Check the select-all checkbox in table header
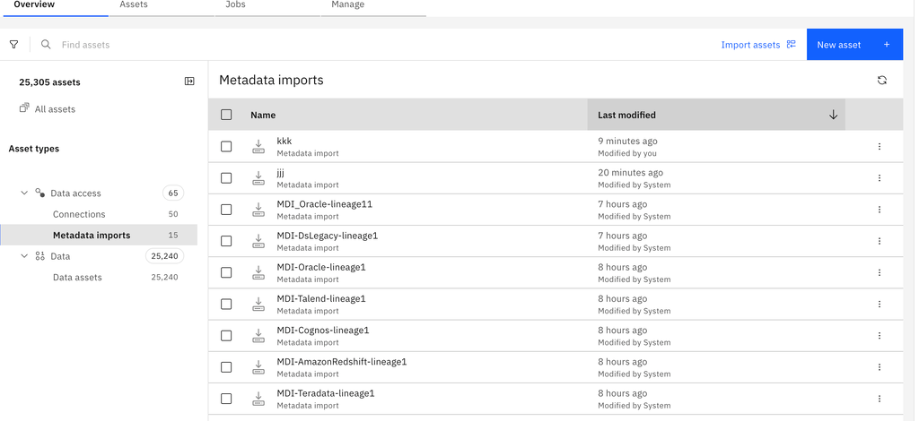 click(226, 115)
